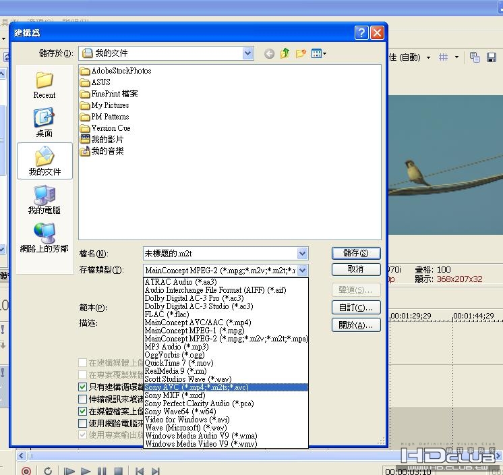The image size is (503, 475).
Task: Create a new folder
Action: 301,53
